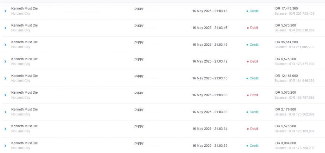Image resolution: width=325 pixels, height=153 pixels.
Task: Click timestamp 16 May 2025 - 21:03:36
Action: tap(210, 112)
